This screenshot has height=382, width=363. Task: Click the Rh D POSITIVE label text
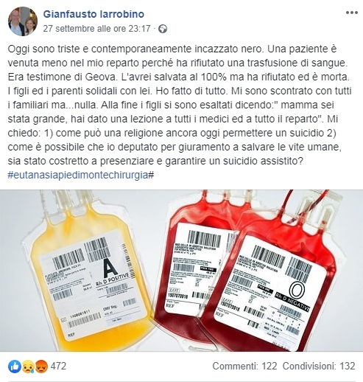(112, 279)
